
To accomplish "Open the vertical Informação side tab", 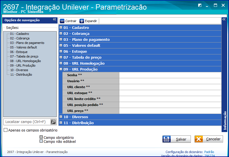I will click(x=225, y=120).
